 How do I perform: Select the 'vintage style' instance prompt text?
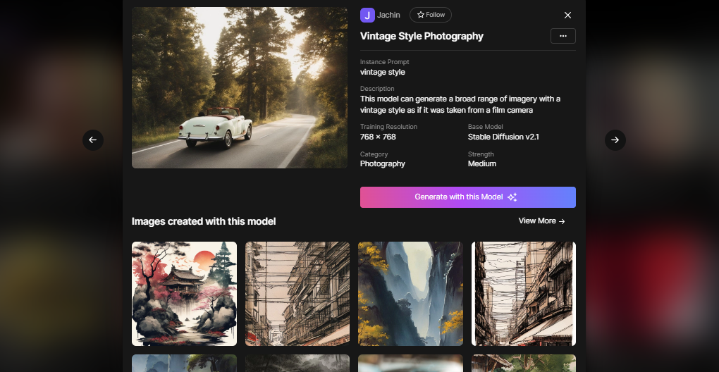point(383,73)
